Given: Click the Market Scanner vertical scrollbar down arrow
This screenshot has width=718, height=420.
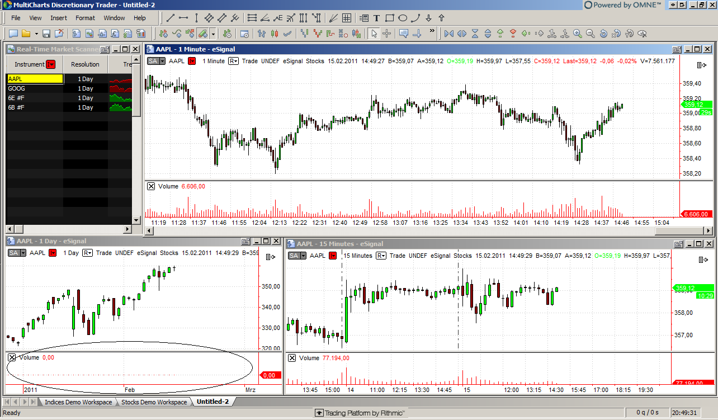Looking at the screenshot, I should point(136,220).
